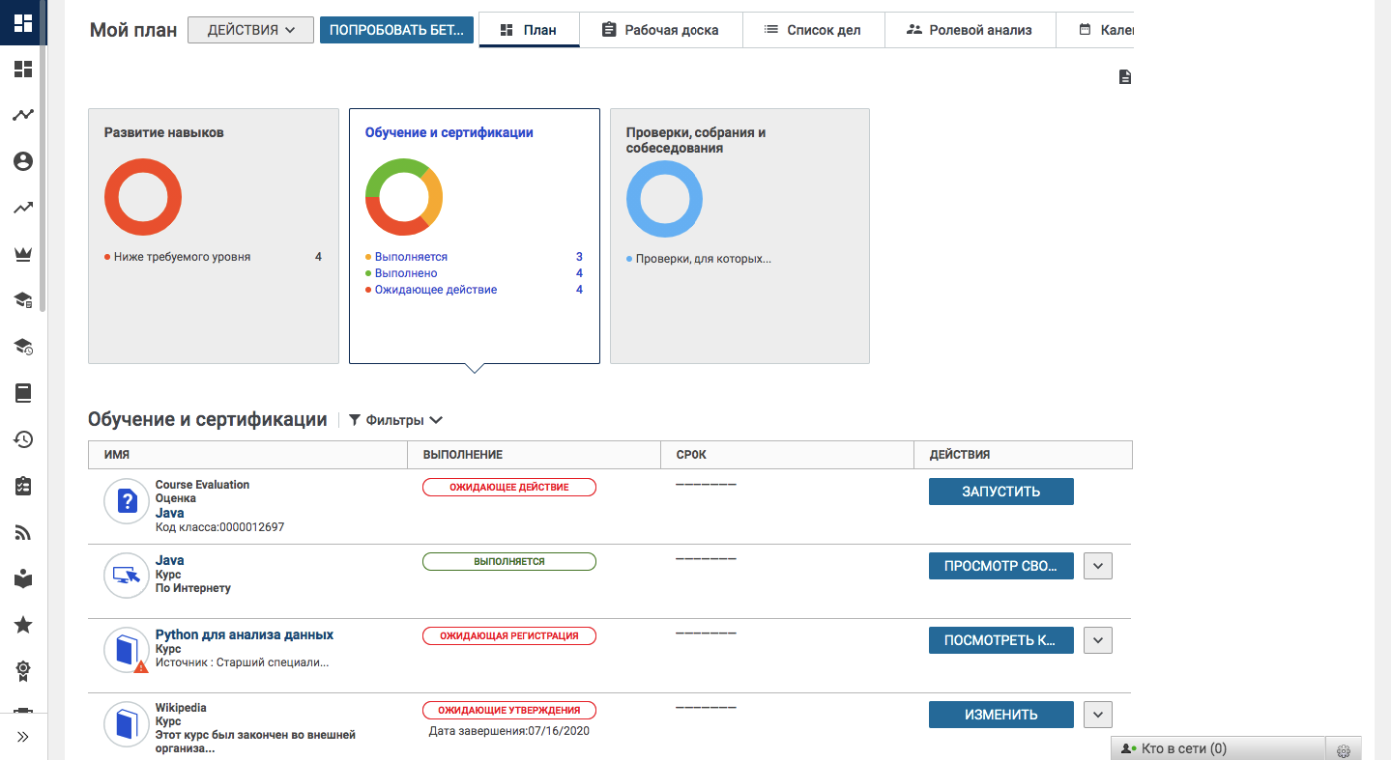This screenshot has height=760, width=1391.
Task: Click the star icon in sidebar
Action: [x=23, y=625]
